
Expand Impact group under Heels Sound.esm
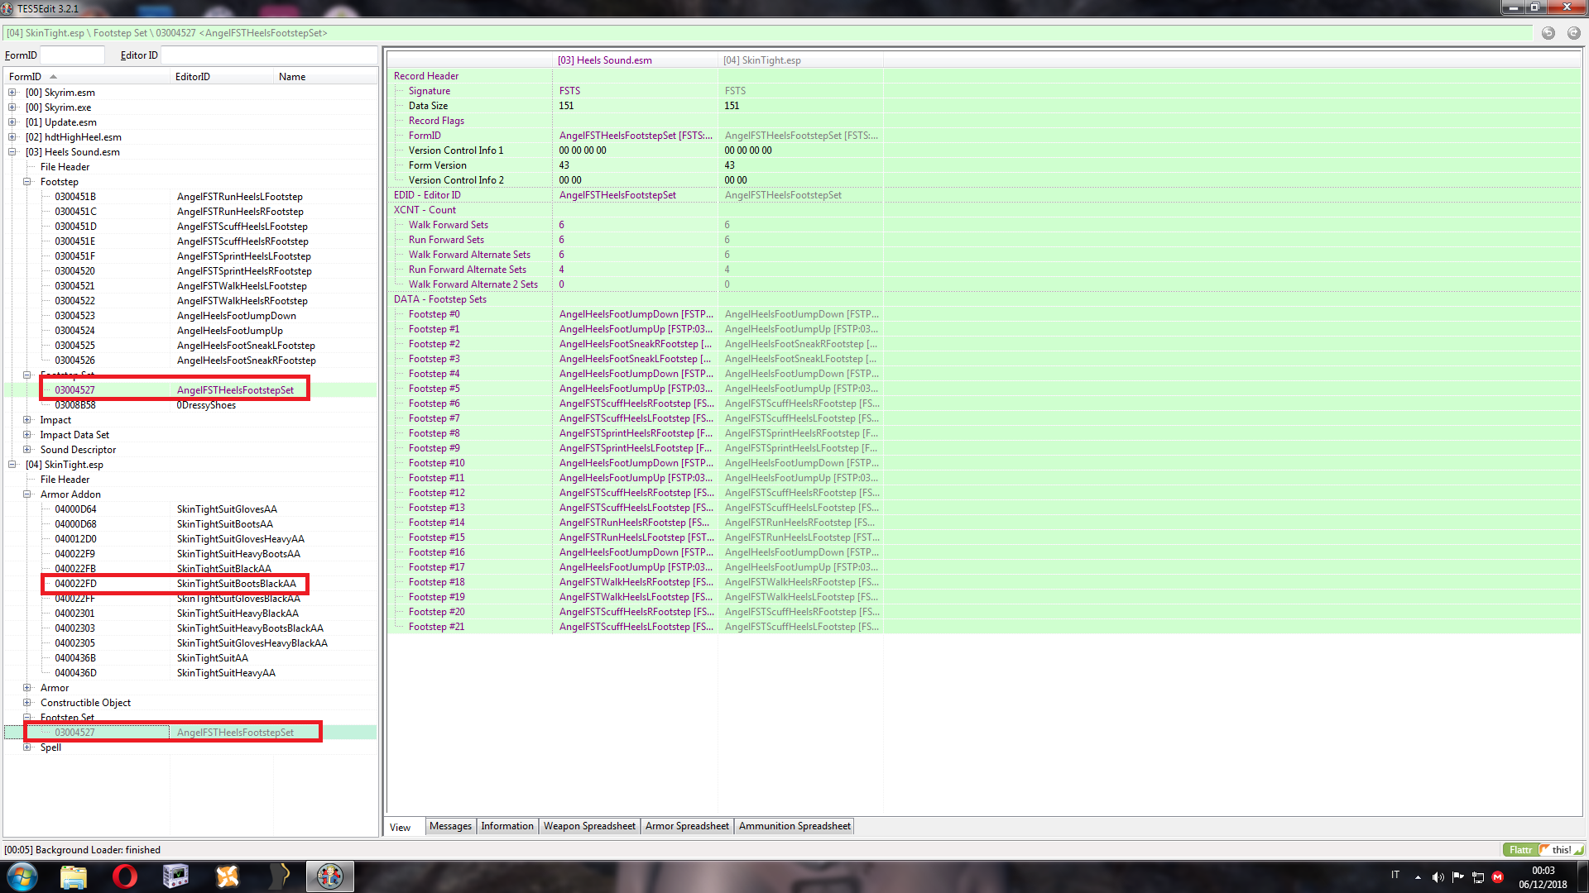pyautogui.click(x=27, y=420)
